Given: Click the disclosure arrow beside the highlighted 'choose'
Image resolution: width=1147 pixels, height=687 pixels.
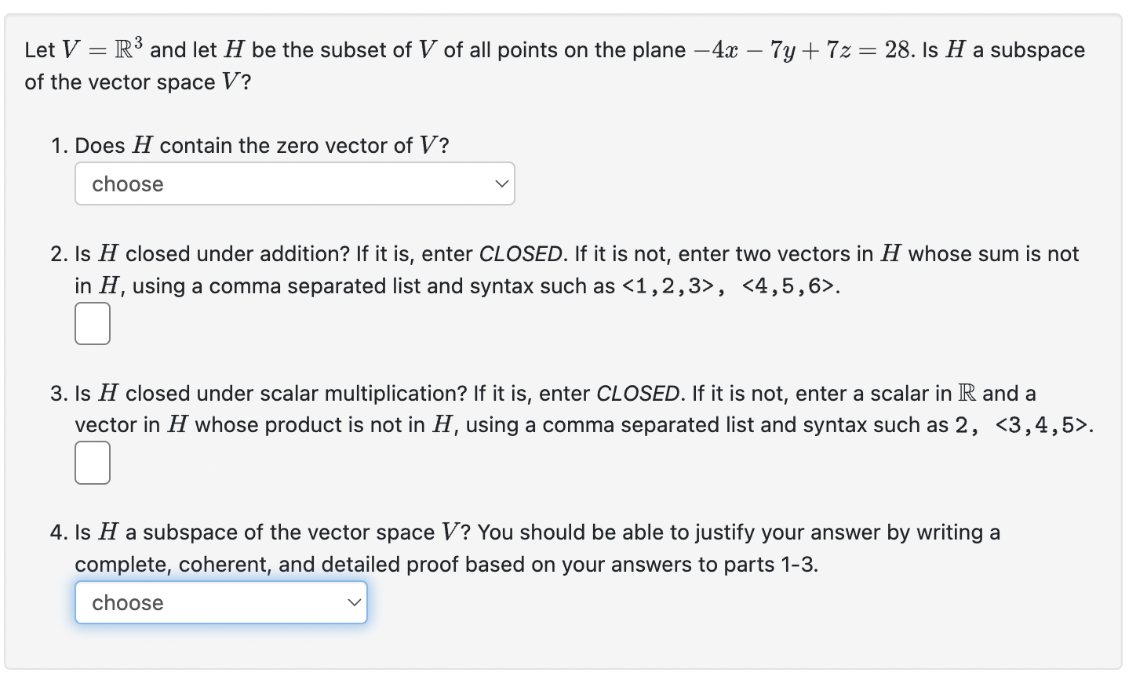Looking at the screenshot, I should (x=354, y=602).
